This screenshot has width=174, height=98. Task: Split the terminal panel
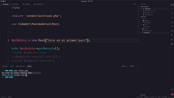click(130, 66)
